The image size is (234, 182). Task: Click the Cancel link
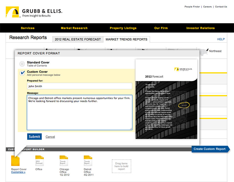pos(50,137)
